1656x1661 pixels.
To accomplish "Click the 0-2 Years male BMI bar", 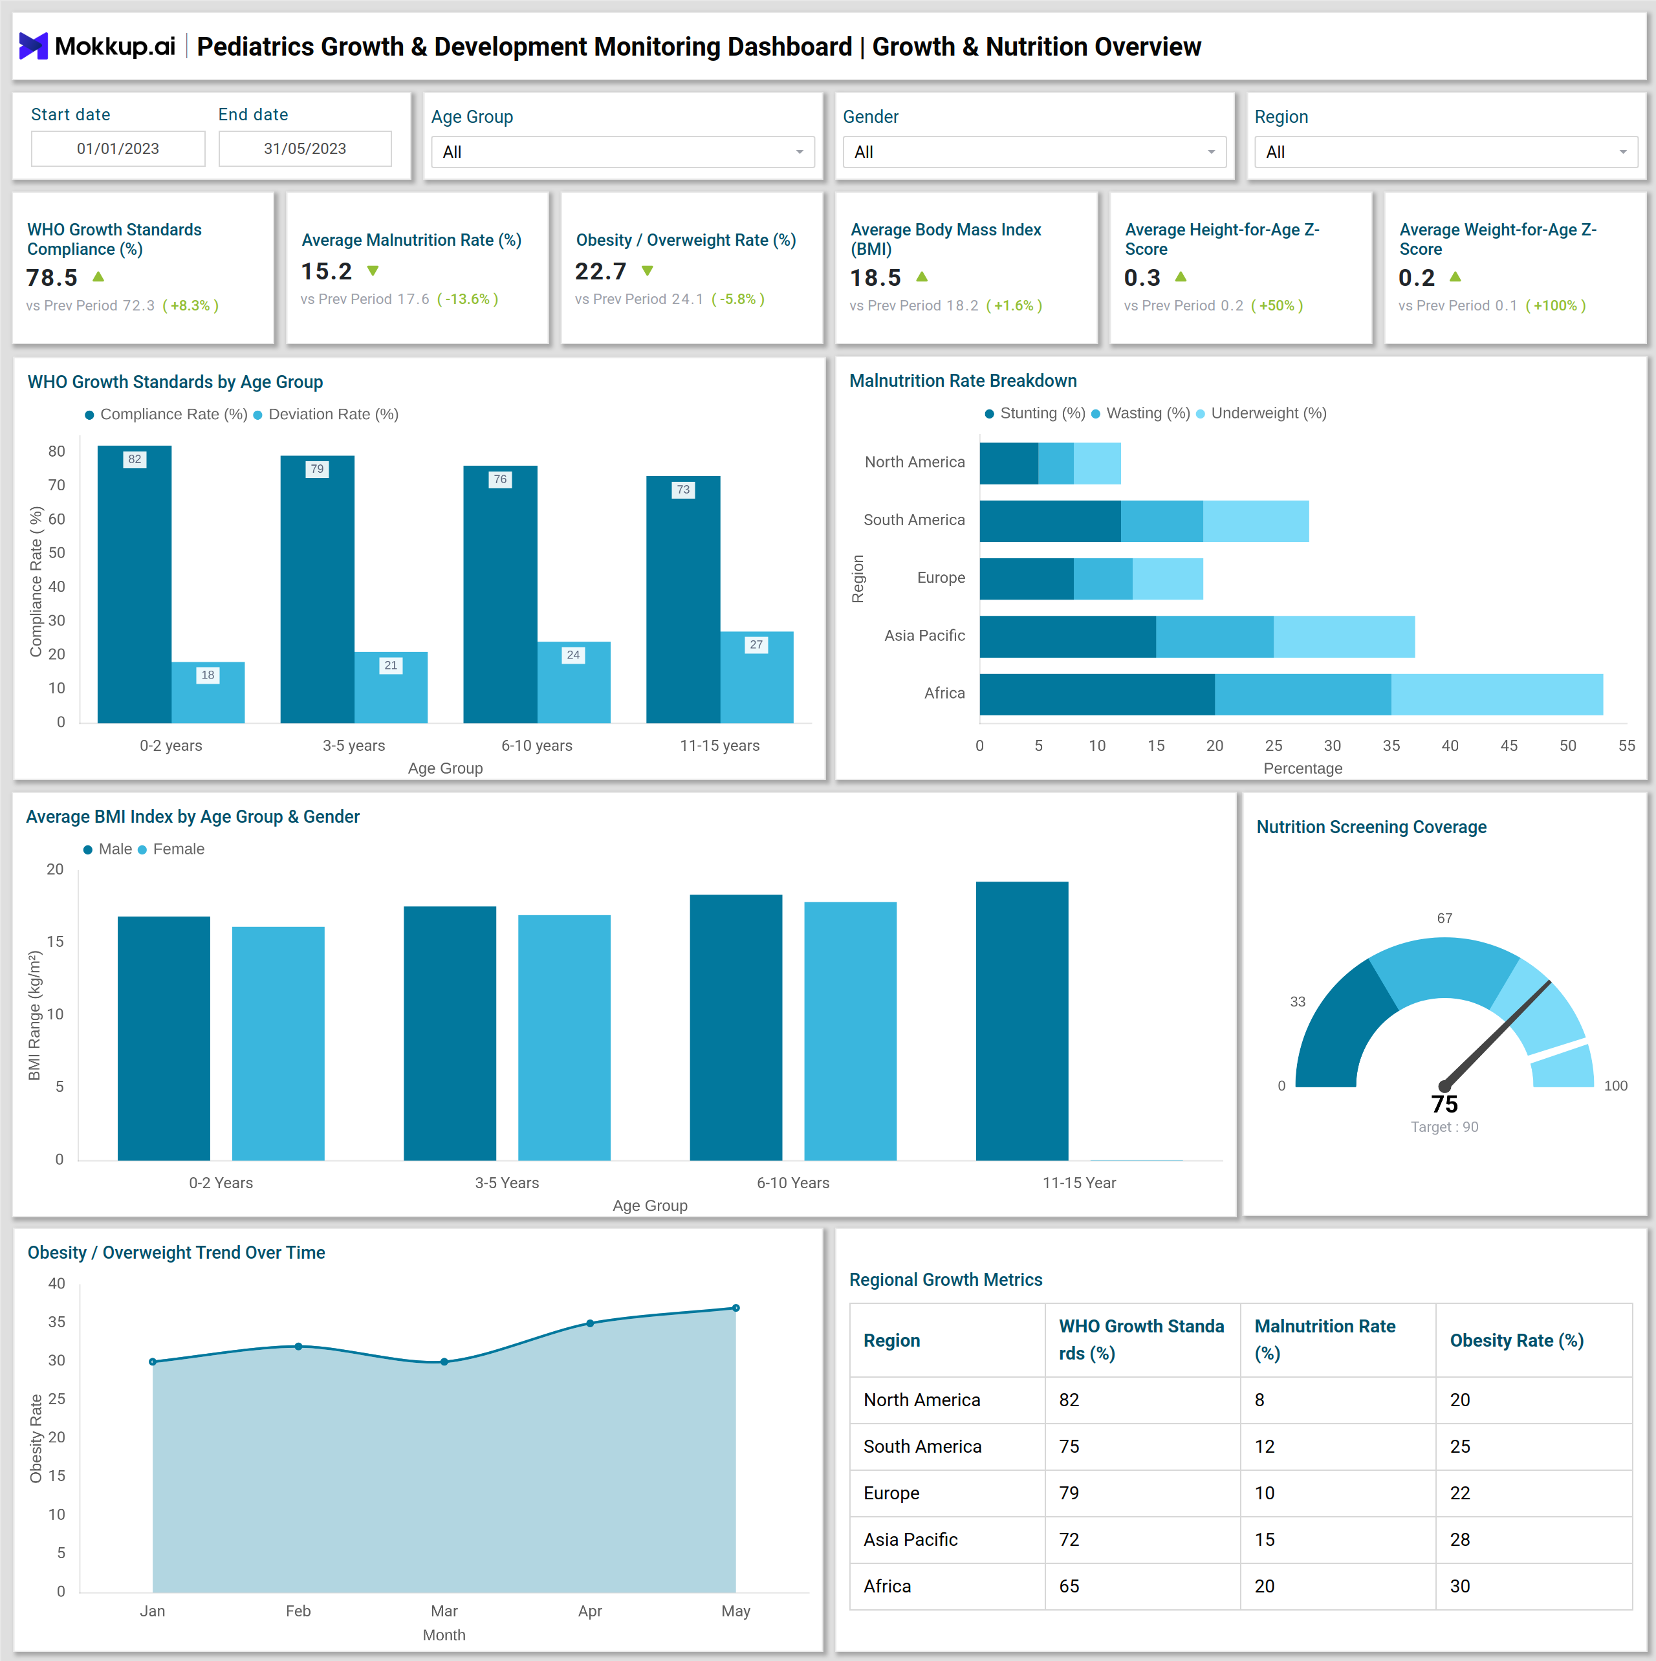I will 164,1039.
